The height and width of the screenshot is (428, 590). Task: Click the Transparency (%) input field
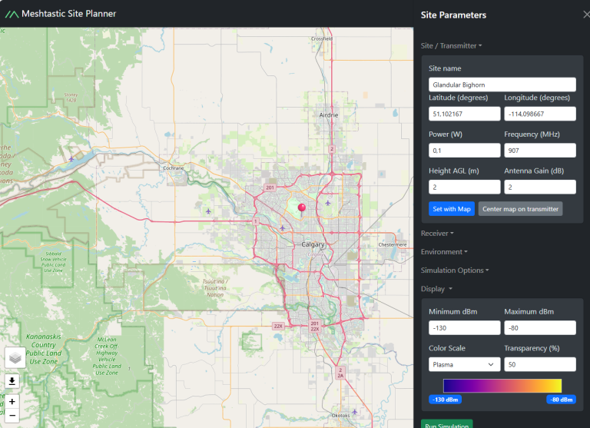540,364
